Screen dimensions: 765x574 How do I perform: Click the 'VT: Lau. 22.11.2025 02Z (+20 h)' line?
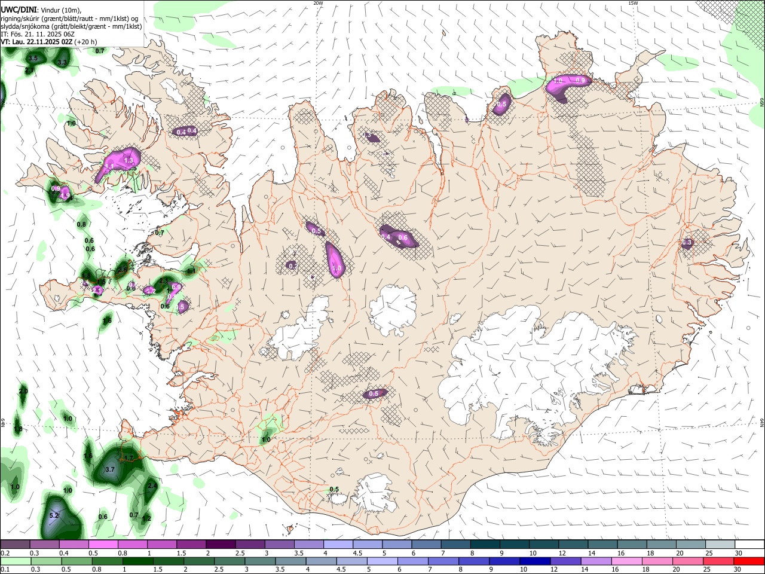point(48,42)
